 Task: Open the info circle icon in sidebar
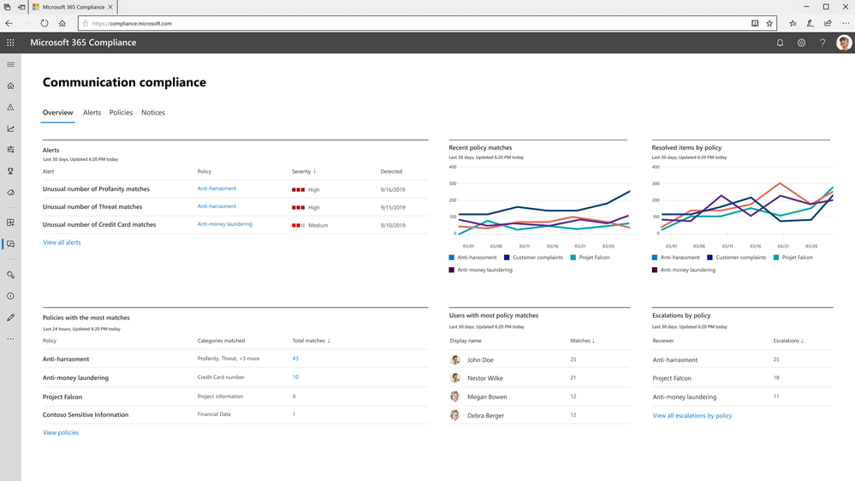tap(10, 296)
